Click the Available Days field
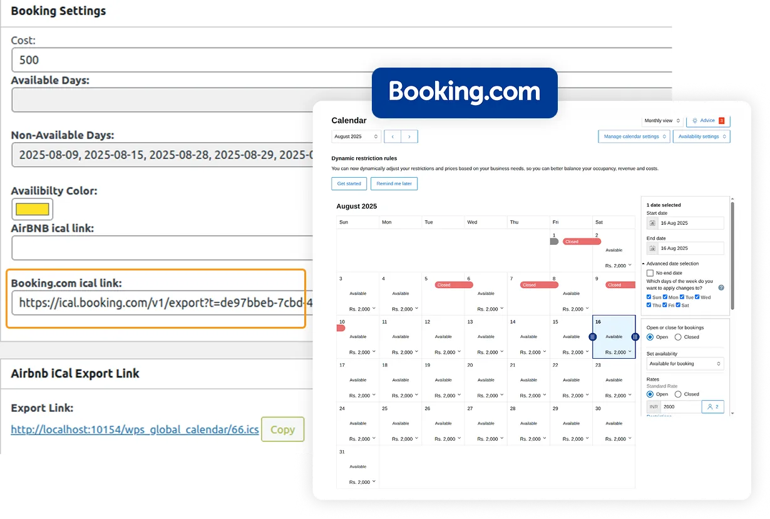Image resolution: width=770 pixels, height=519 pixels. pyautogui.click(x=341, y=100)
